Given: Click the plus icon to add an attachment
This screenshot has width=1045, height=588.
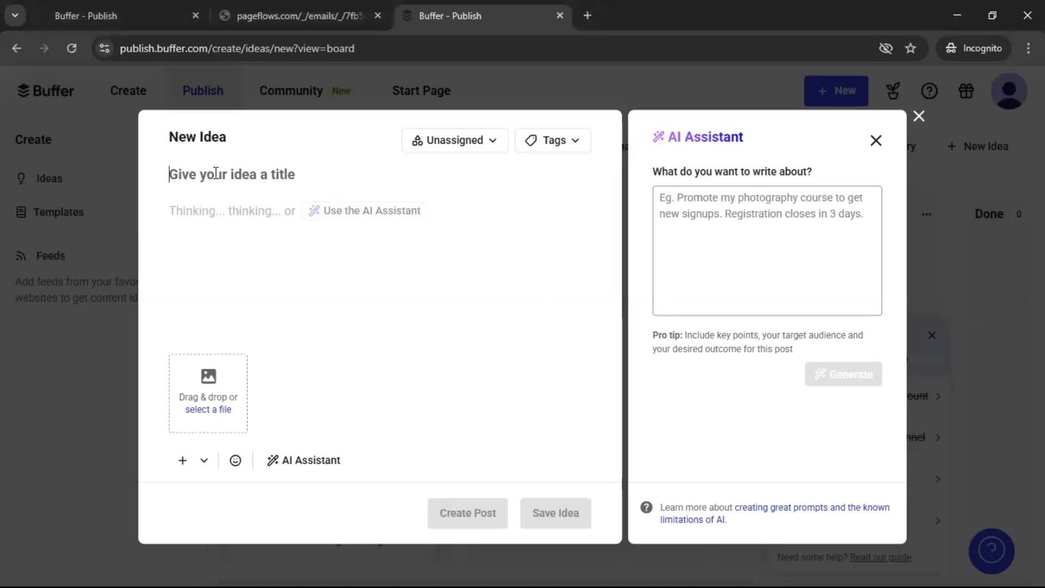Looking at the screenshot, I should pos(182,460).
